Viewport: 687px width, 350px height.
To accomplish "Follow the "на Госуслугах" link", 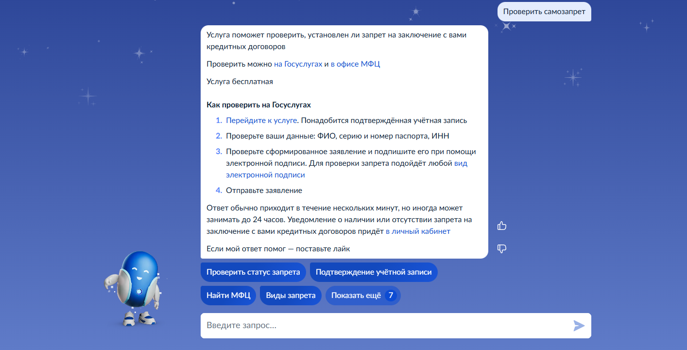I will 298,64.
